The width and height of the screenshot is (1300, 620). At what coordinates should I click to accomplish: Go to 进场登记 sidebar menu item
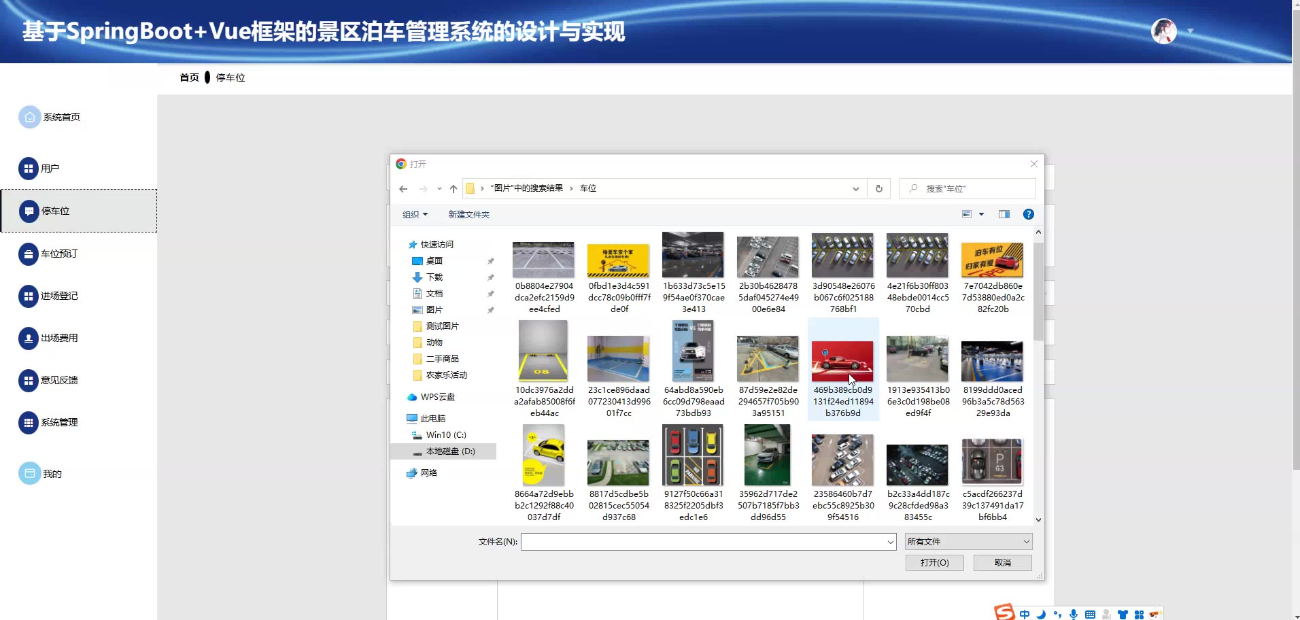pos(59,296)
